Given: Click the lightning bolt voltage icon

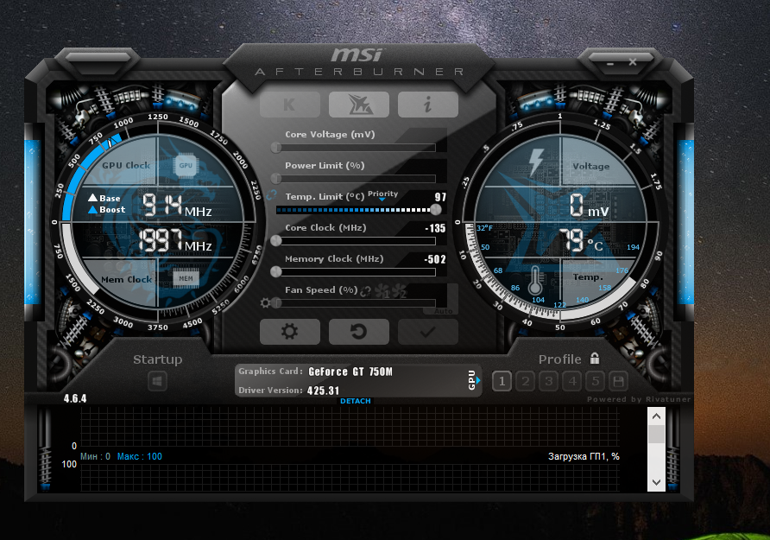Looking at the screenshot, I should (535, 162).
